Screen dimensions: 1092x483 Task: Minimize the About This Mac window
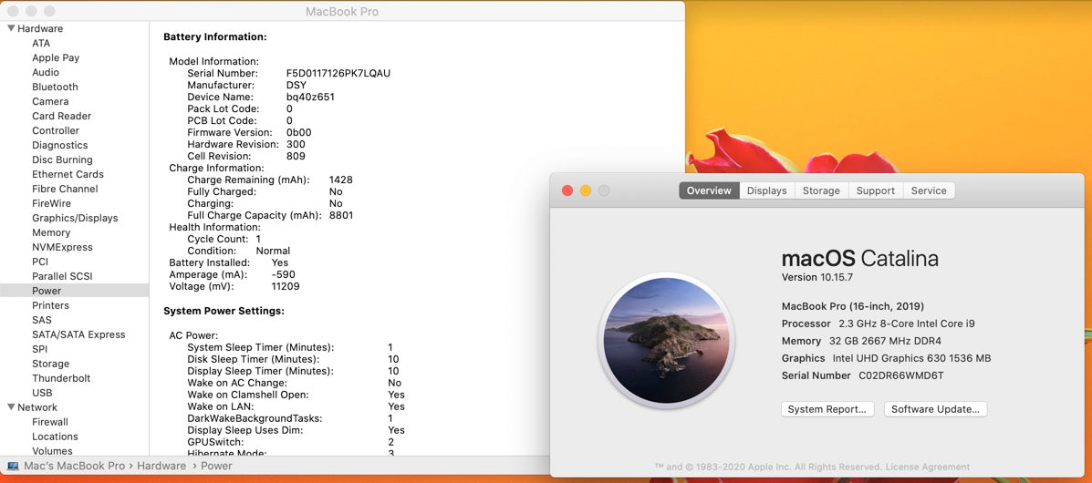click(585, 190)
